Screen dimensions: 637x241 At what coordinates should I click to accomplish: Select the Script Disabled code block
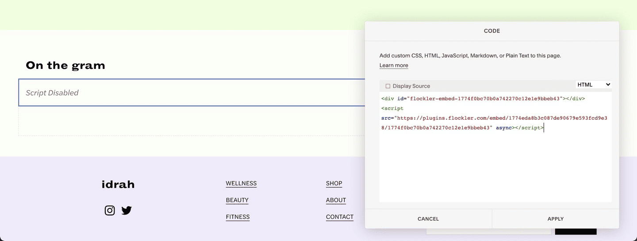[192, 93]
